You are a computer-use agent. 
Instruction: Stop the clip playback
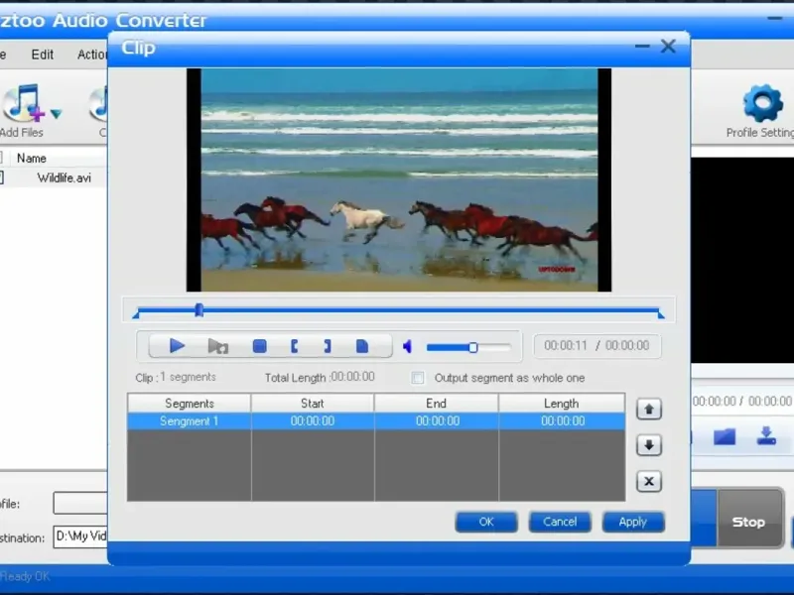(260, 346)
